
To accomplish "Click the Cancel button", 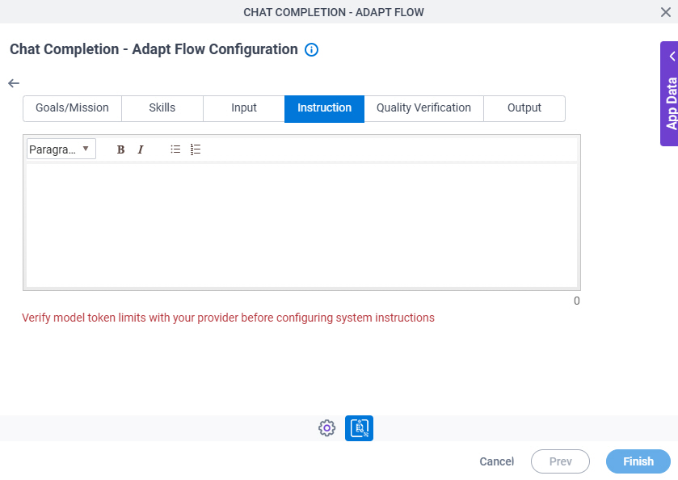I will pyautogui.click(x=496, y=461).
